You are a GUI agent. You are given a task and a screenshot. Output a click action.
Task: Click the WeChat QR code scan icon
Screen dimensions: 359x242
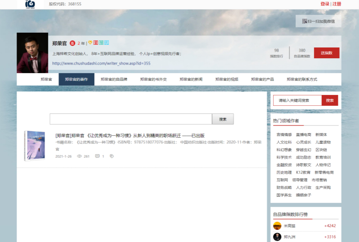[305, 21]
